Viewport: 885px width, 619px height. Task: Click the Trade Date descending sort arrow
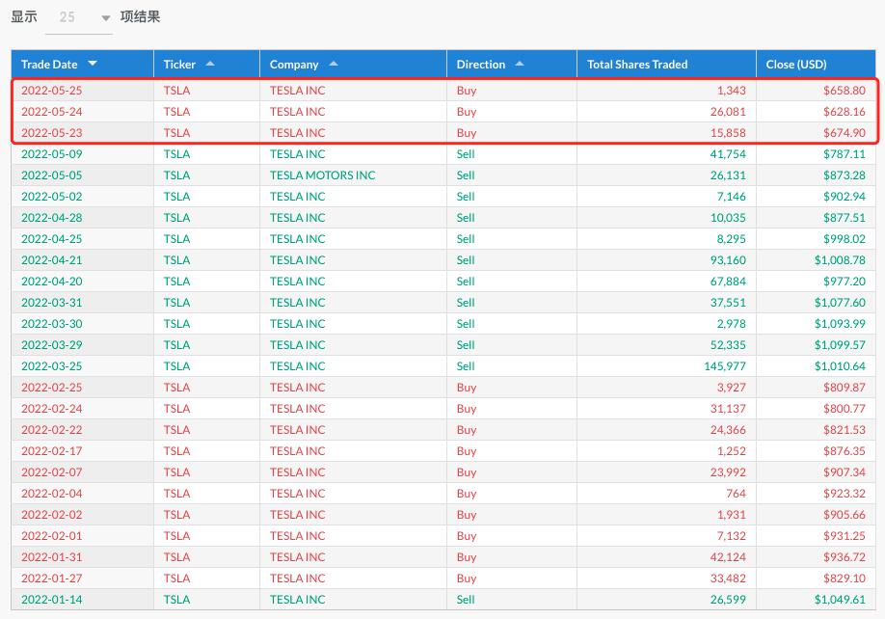[x=93, y=64]
